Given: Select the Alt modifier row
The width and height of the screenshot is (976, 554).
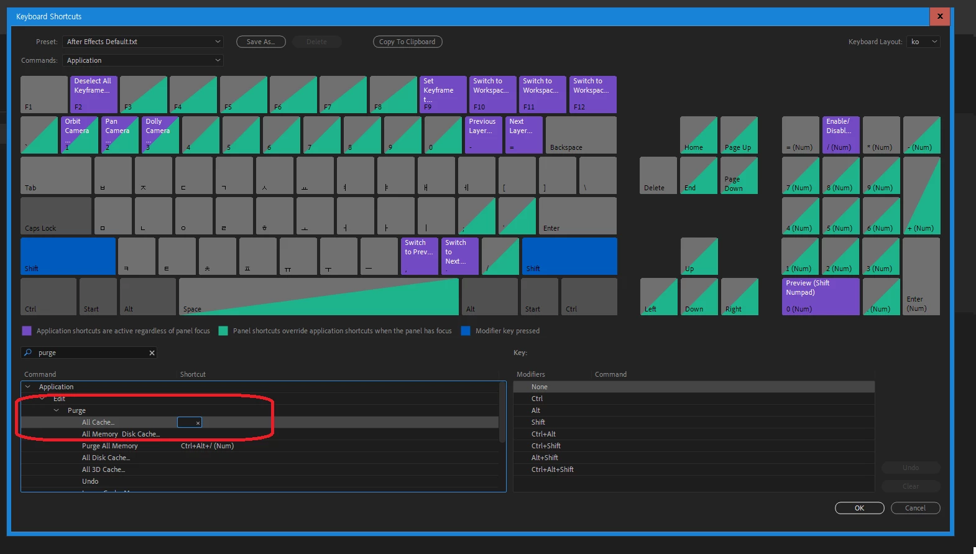Looking at the screenshot, I should [x=694, y=410].
